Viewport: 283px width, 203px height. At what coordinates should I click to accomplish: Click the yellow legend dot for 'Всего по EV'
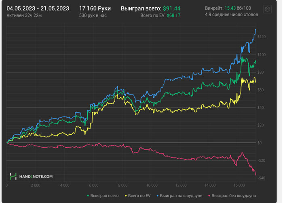click(x=126, y=196)
